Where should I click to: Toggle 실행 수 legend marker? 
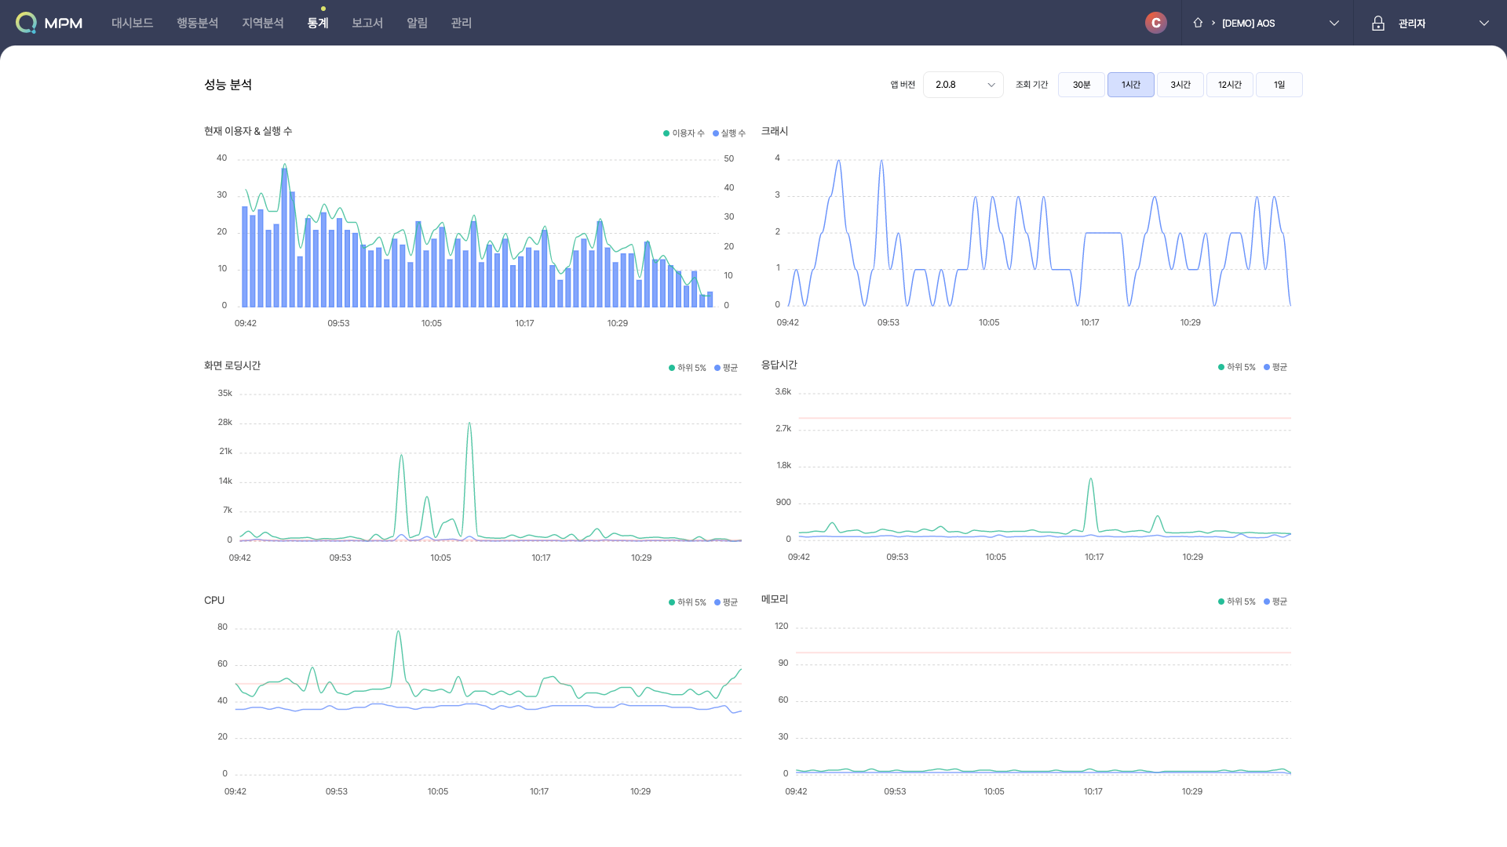coord(716,133)
